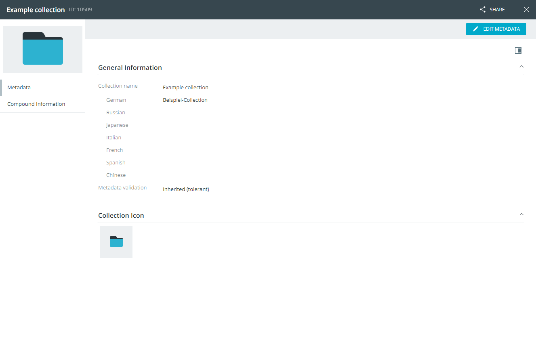Image resolution: width=536 pixels, height=349 pixels.
Task: Collapse the Collection Icon section
Action: coord(521,214)
